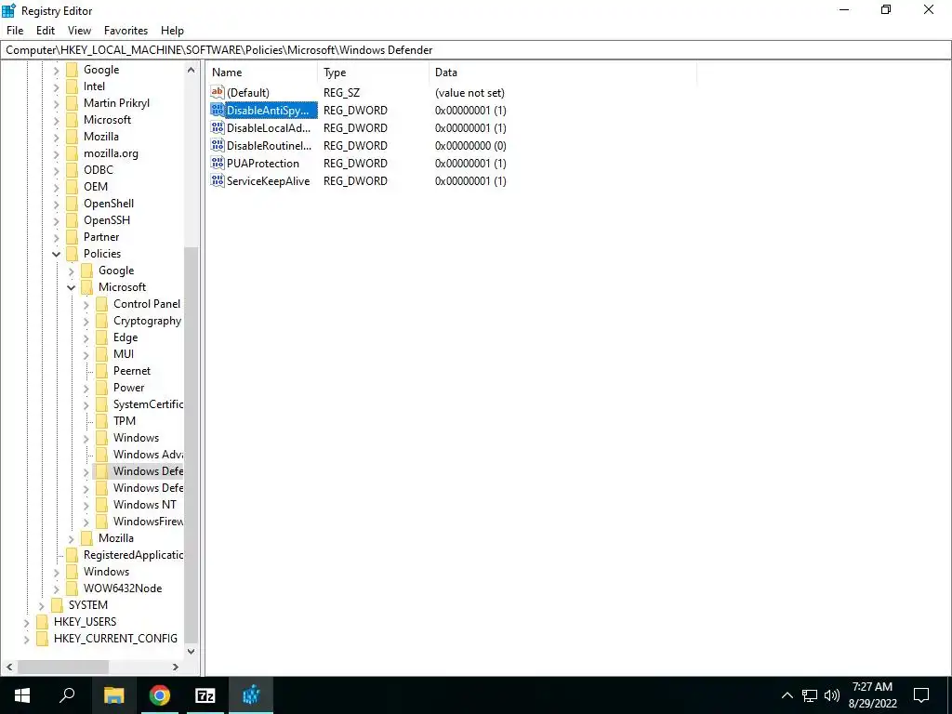
Task: Collapse the Microsoft key under Policies
Action: point(71,287)
